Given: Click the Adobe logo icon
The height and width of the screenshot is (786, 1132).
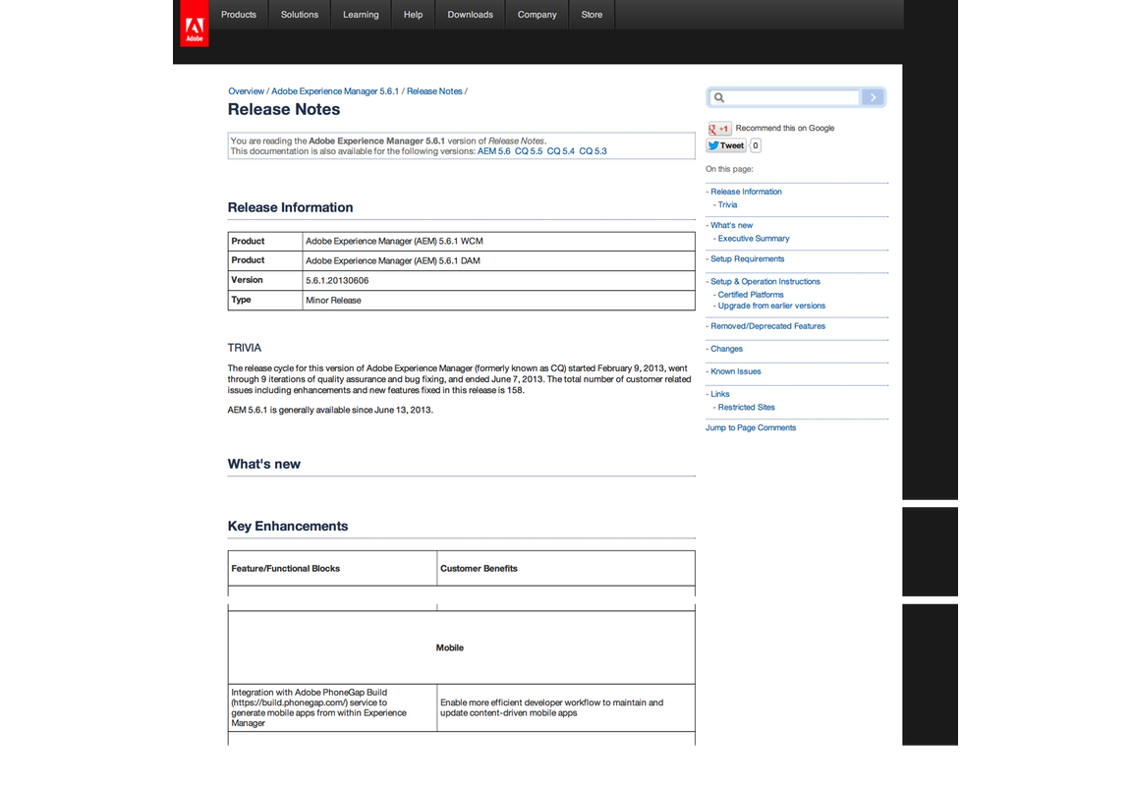Looking at the screenshot, I should 195,24.
